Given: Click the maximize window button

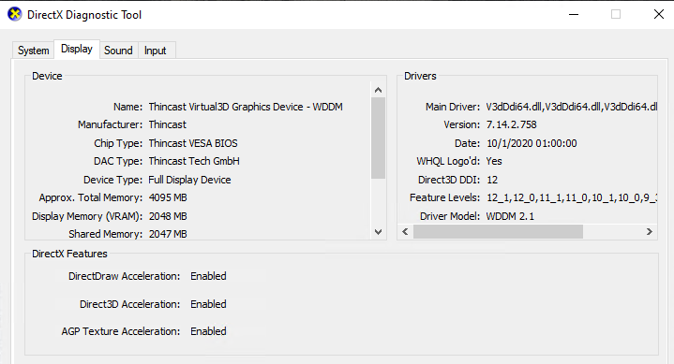Looking at the screenshot, I should (616, 14).
